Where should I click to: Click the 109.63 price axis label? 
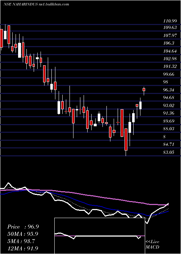(x=170, y=28)
